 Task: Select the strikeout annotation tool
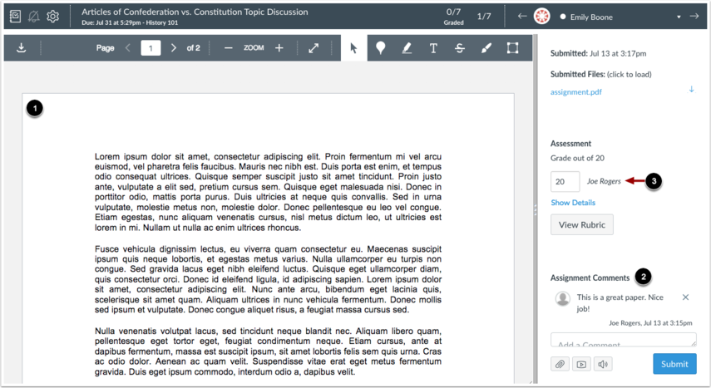(460, 47)
